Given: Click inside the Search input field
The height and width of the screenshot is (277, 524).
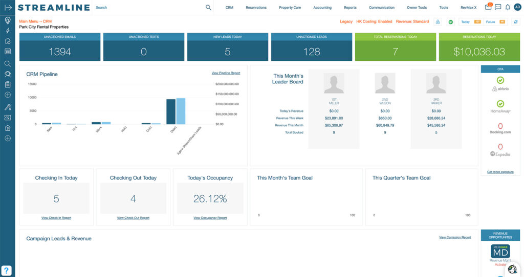Looking at the screenshot, I should (x=149, y=7).
